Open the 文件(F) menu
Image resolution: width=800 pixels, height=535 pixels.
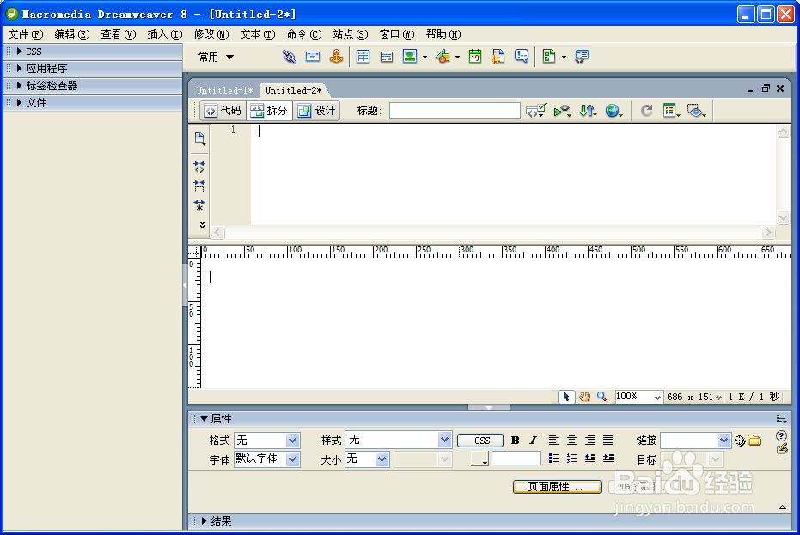coord(25,34)
